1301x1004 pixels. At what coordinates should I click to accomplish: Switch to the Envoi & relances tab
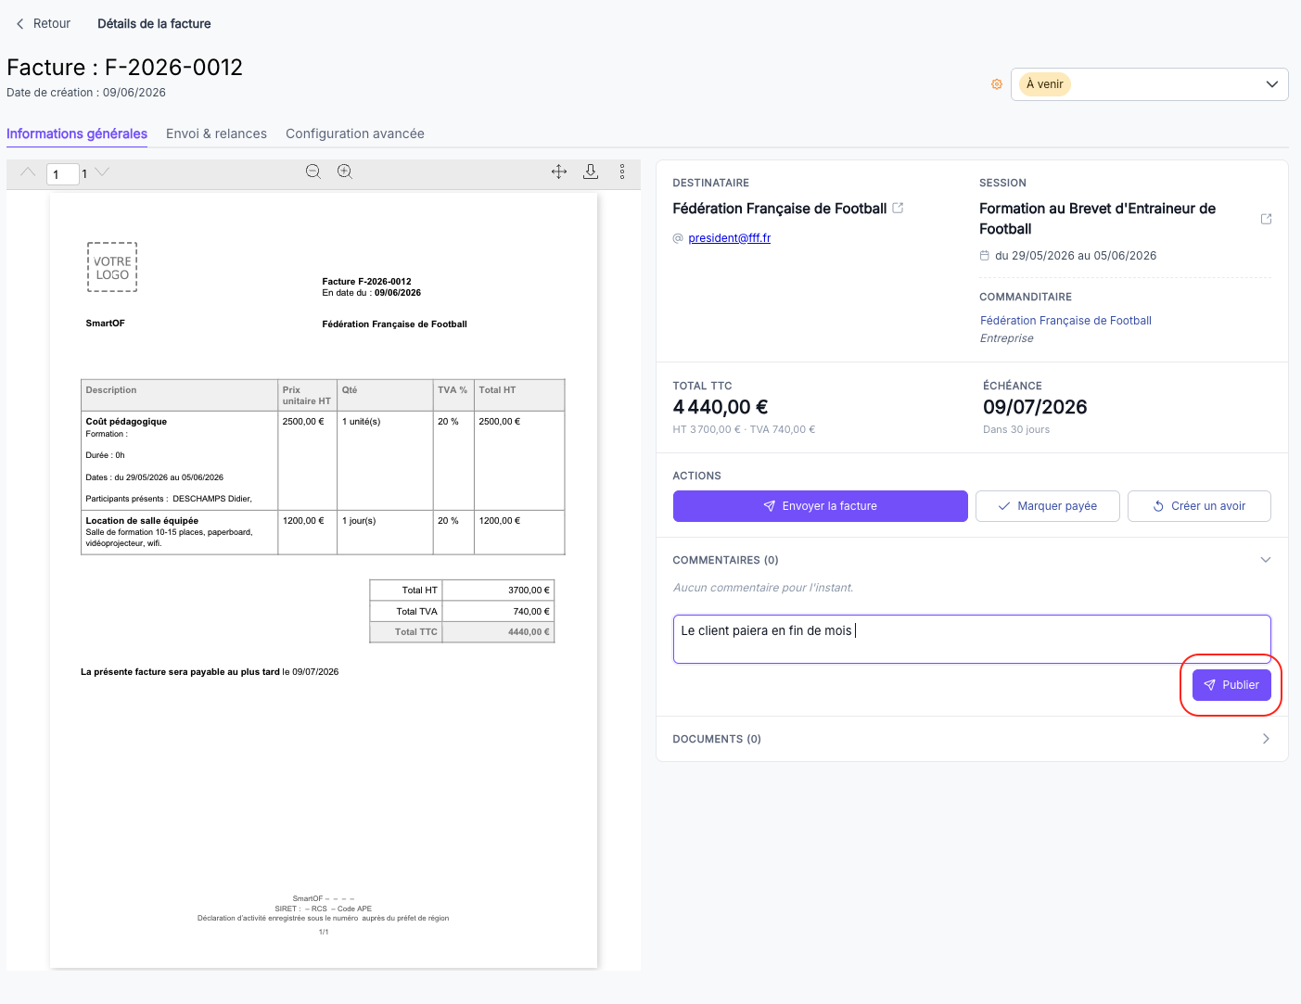click(x=216, y=133)
